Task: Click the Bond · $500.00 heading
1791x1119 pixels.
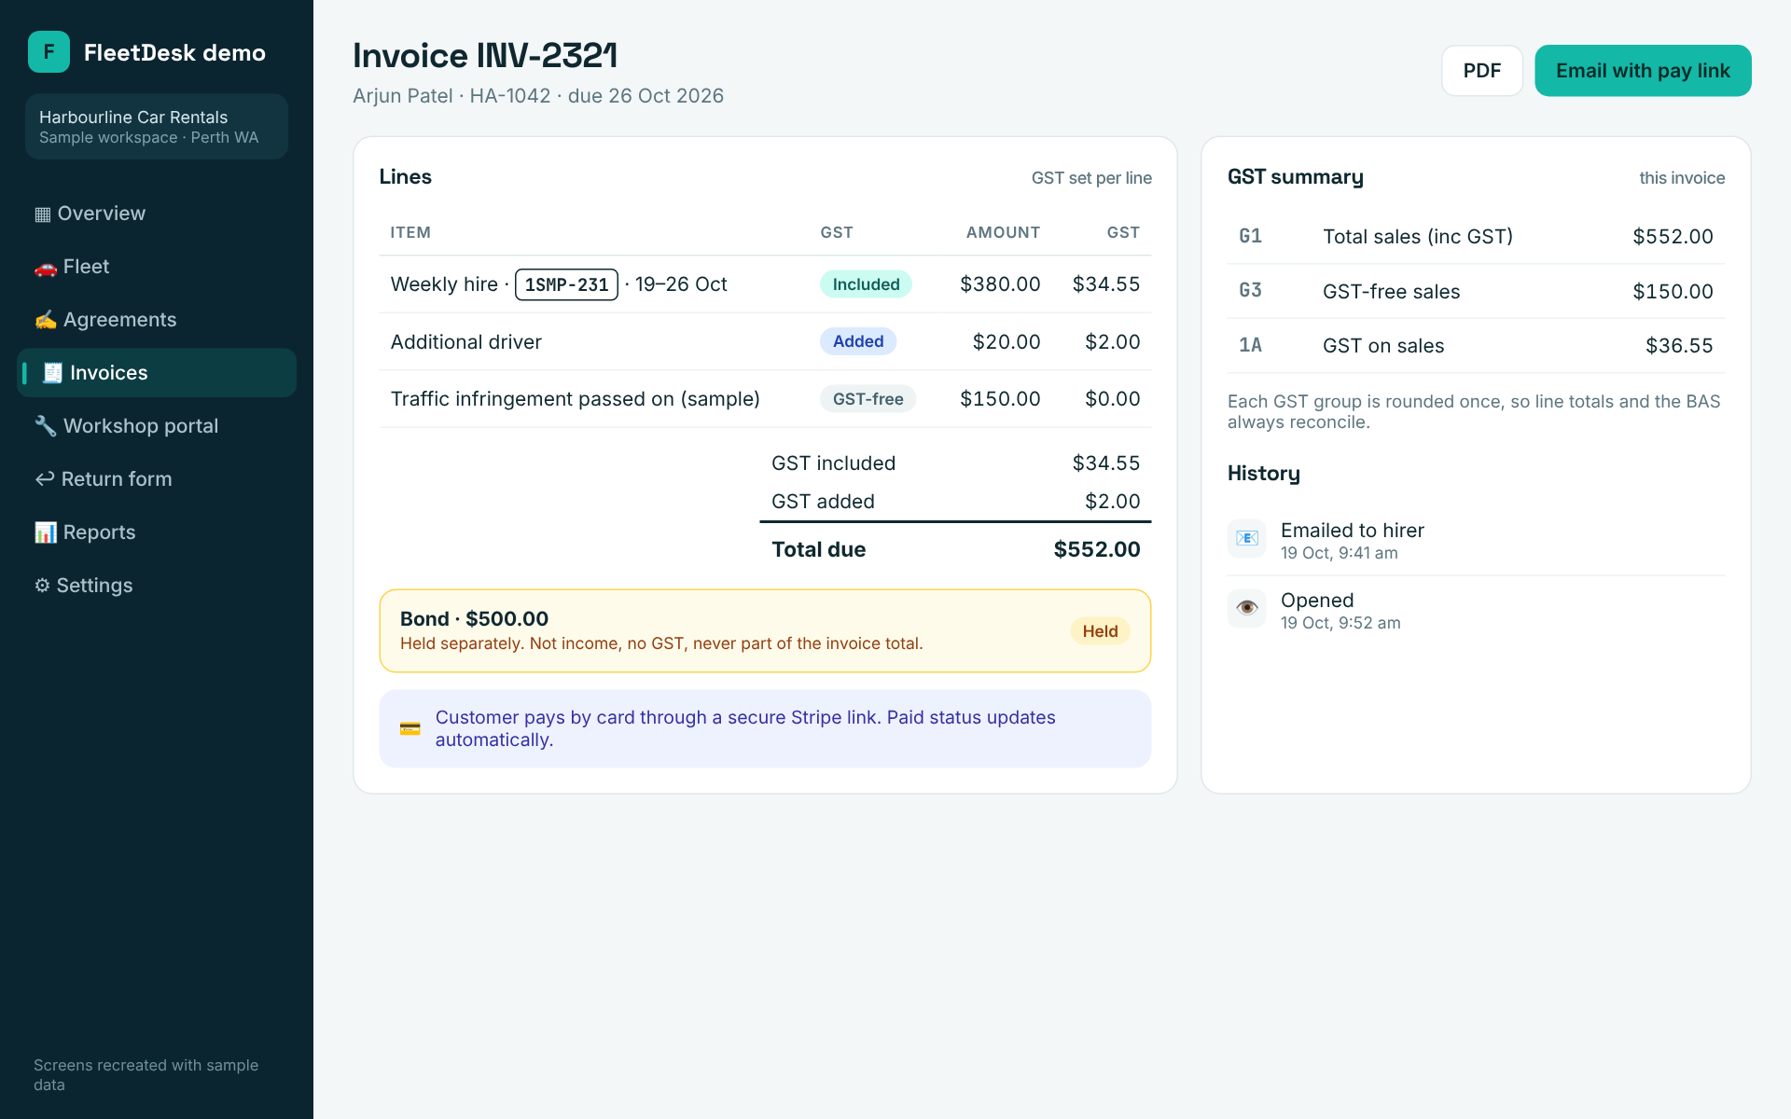Action: point(474,619)
